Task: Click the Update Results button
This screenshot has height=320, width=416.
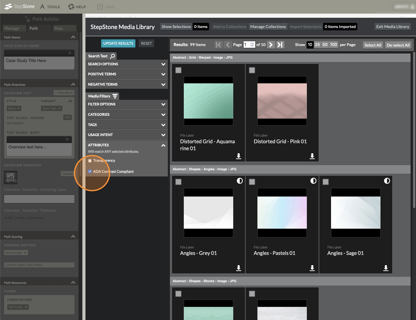Action: [118, 43]
